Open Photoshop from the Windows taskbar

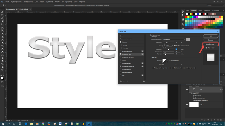pos(89,123)
